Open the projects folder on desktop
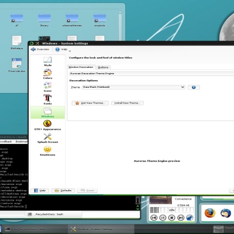The height and width of the screenshot is (234, 234). [99, 19]
